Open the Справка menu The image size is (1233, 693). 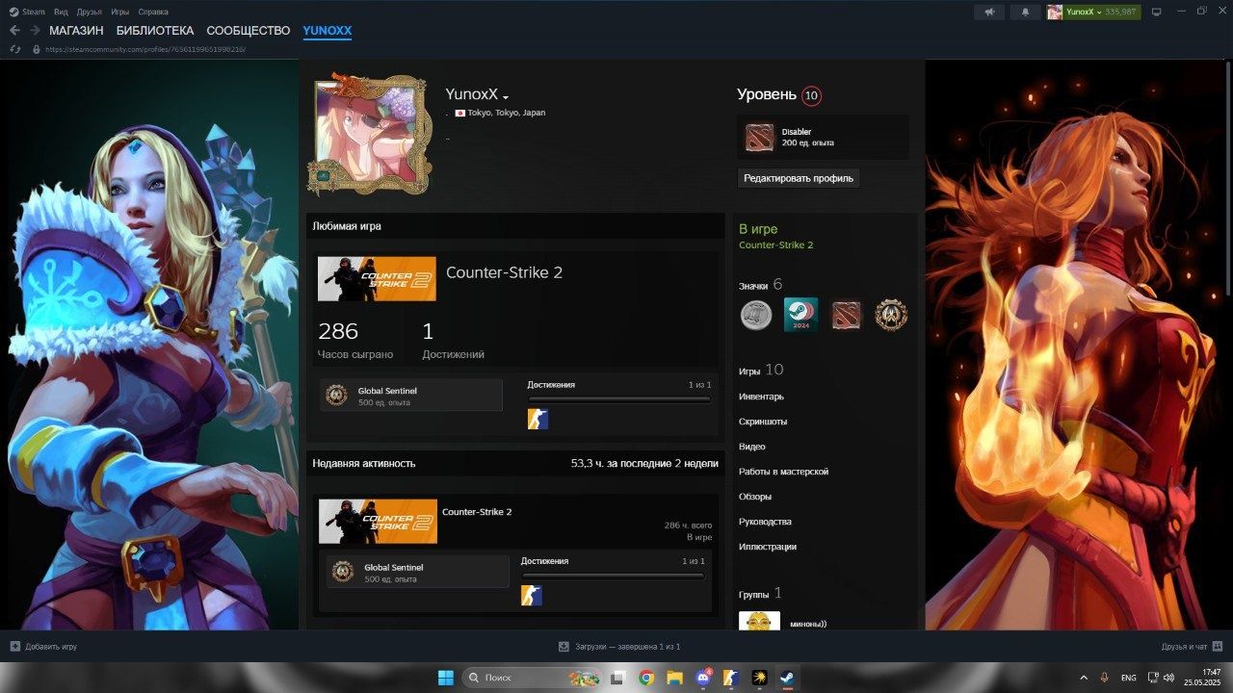(x=152, y=12)
